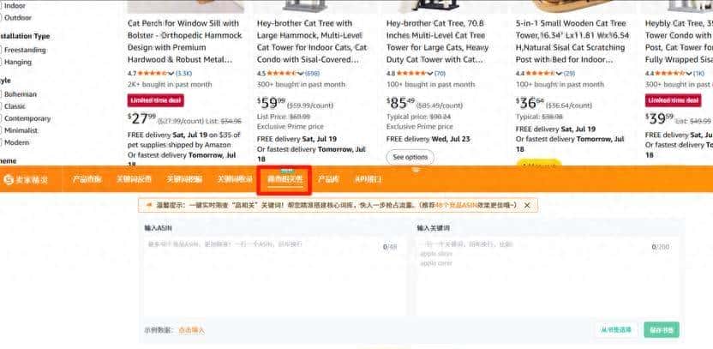Image resolution: width=713 pixels, height=349 pixels.
Task: Click the 卖家精灵 logo icon
Action: coord(9,180)
